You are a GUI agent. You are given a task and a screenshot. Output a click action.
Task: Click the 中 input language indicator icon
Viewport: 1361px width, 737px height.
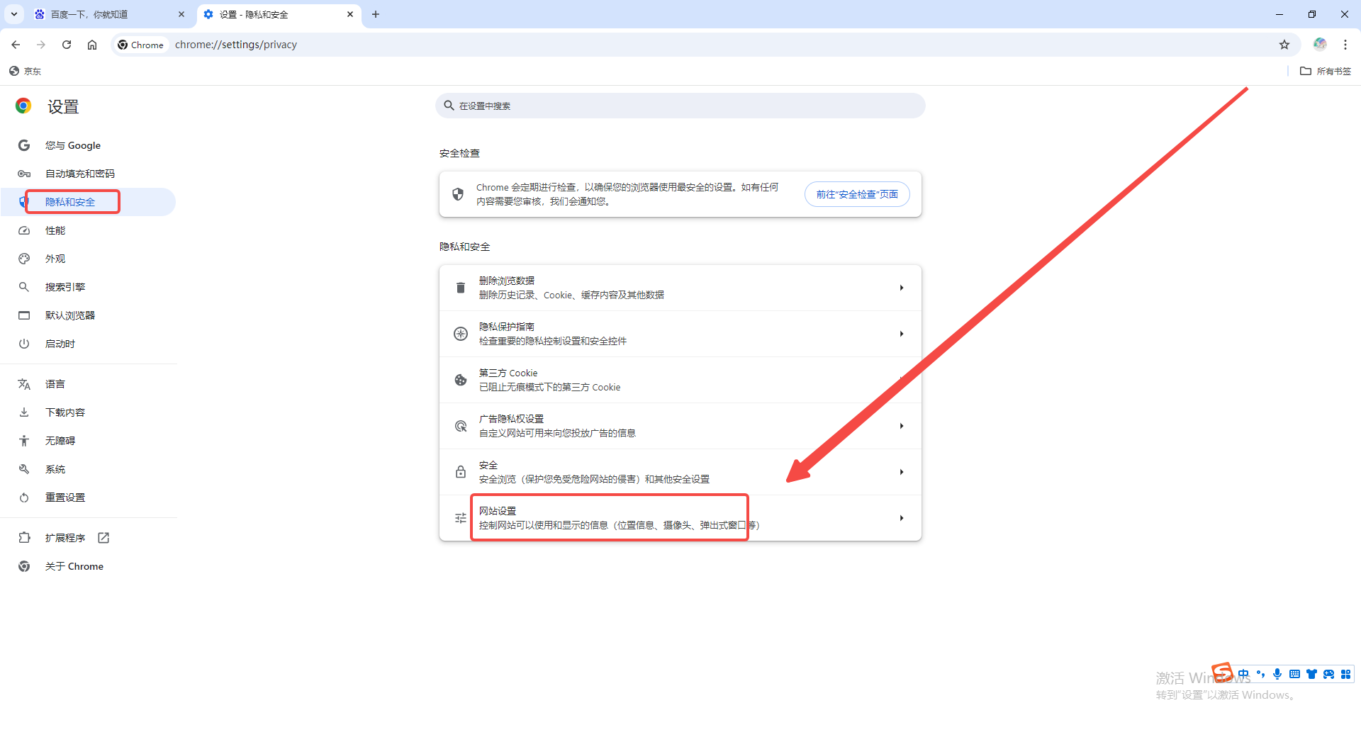click(x=1243, y=674)
